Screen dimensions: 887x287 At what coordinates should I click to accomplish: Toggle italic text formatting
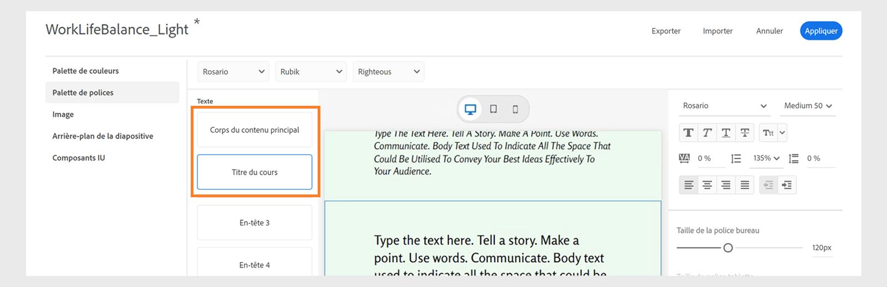(x=707, y=133)
